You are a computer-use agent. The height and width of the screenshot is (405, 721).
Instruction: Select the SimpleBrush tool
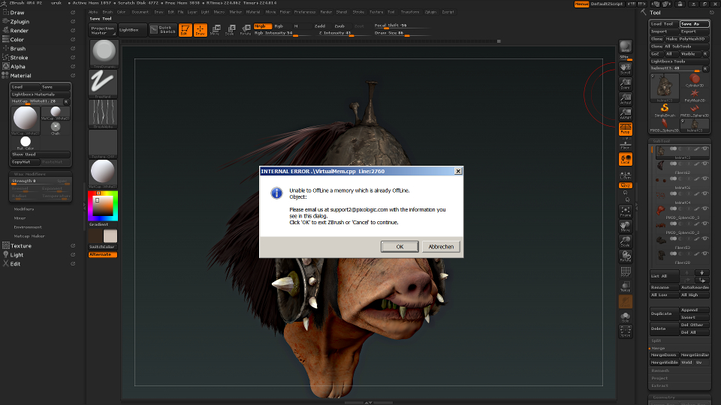(x=665, y=110)
